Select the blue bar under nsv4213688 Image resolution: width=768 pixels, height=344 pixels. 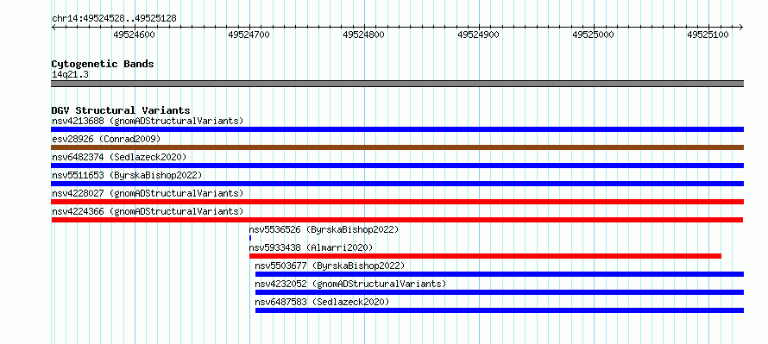click(397, 129)
